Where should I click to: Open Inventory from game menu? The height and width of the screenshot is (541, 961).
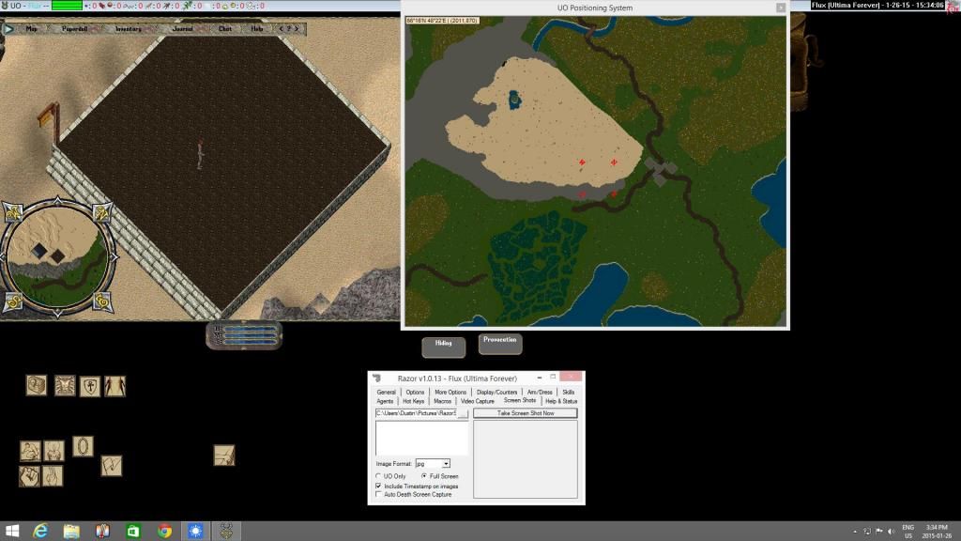point(128,29)
